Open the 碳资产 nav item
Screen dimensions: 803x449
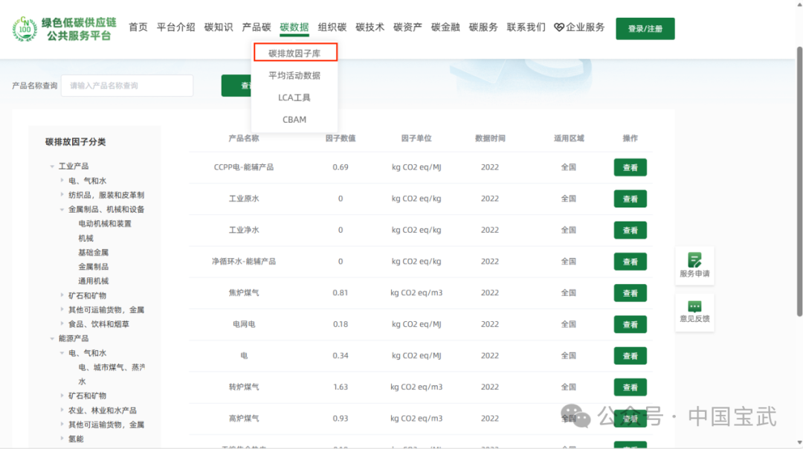(407, 28)
